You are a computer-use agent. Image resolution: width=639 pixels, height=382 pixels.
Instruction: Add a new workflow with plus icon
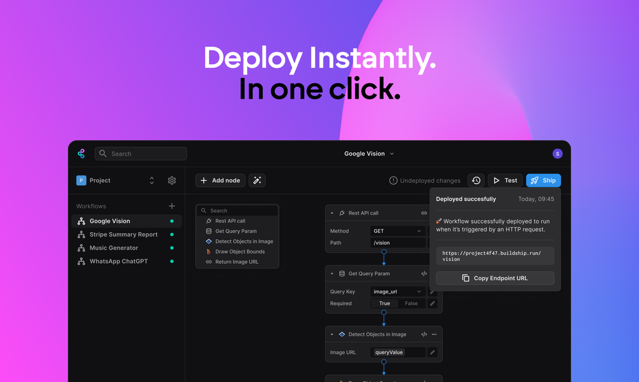(x=172, y=206)
